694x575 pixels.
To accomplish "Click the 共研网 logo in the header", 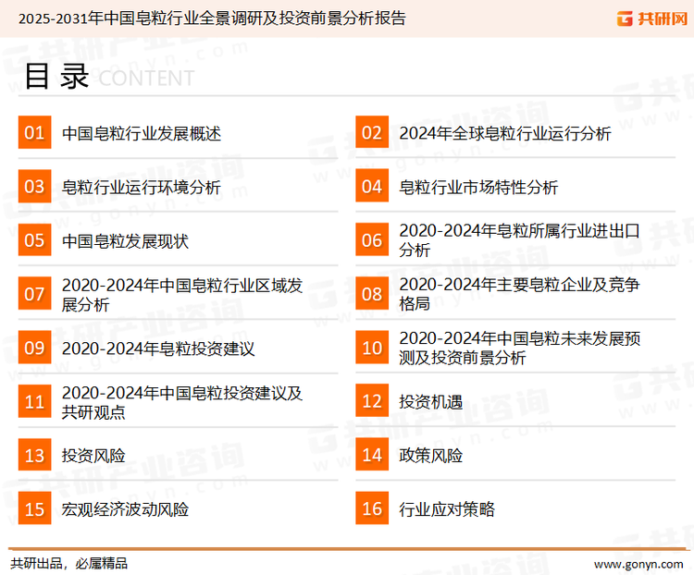I will [651, 18].
